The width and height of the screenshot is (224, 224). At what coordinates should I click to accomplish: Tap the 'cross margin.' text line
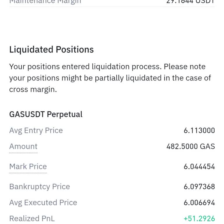click(33, 90)
